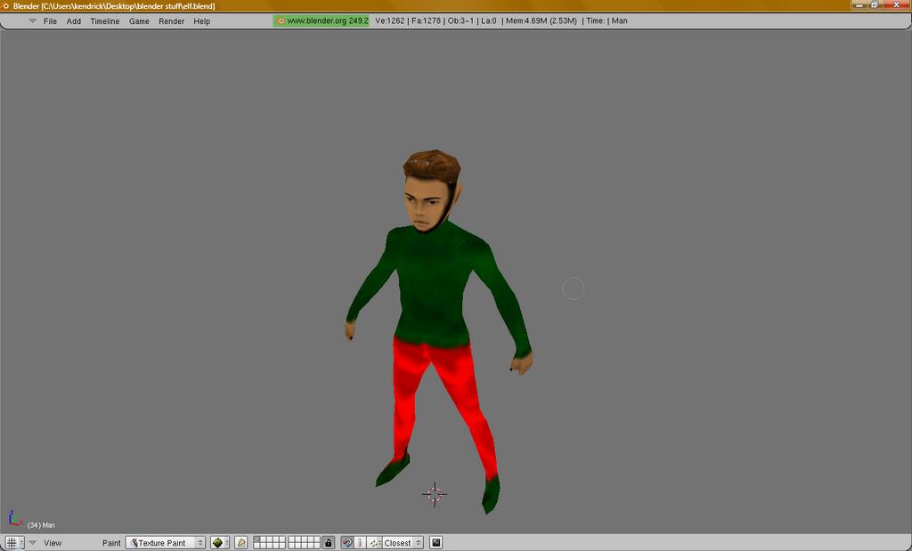912x551 pixels.
Task: Click the second block of layer buttons
Action: tap(304, 543)
